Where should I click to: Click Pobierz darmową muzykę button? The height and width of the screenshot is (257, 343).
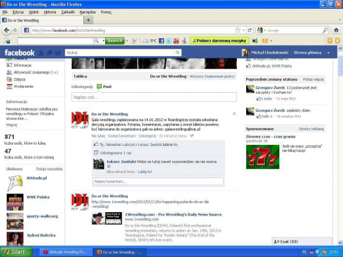click(220, 41)
